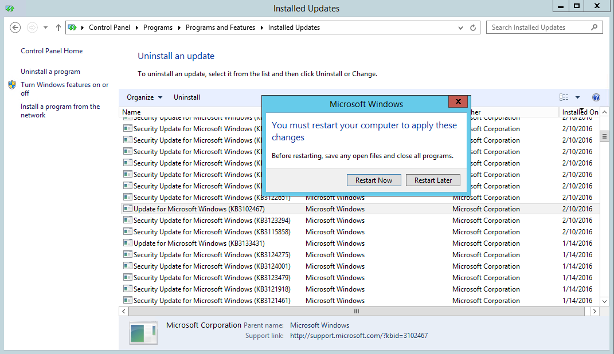Click the icon beside KB3123479 update

tap(128, 277)
